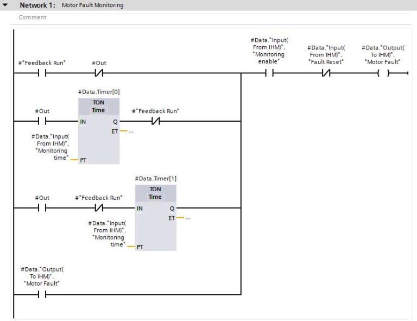Select the #Out contact in the third rung
Screen dimensions: 417x321
(42, 208)
